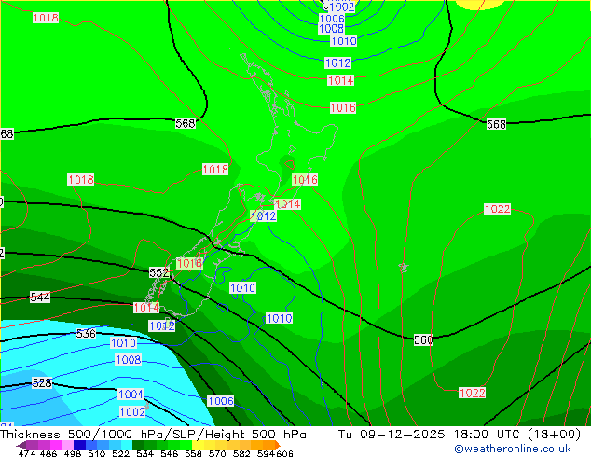Click the red 1022 label above 560 contour
The width and height of the screenshot is (591, 457).
pyautogui.click(x=497, y=209)
